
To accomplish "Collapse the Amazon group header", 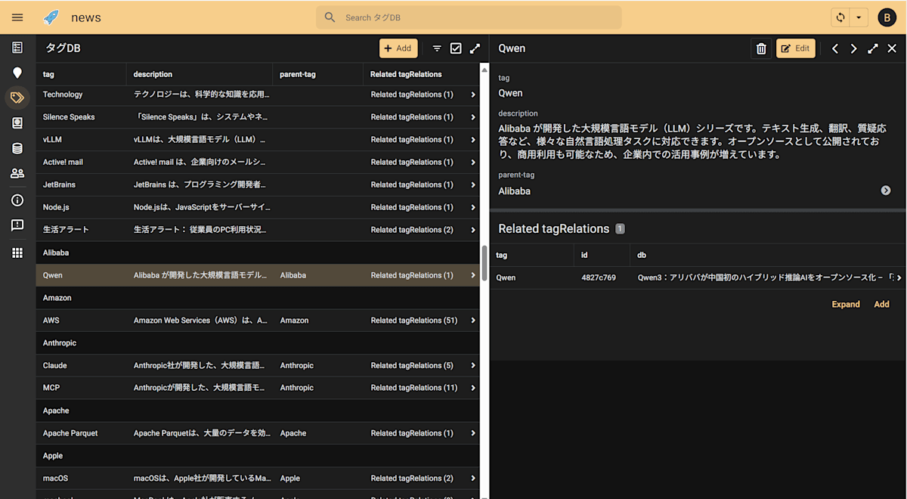I will click(258, 298).
